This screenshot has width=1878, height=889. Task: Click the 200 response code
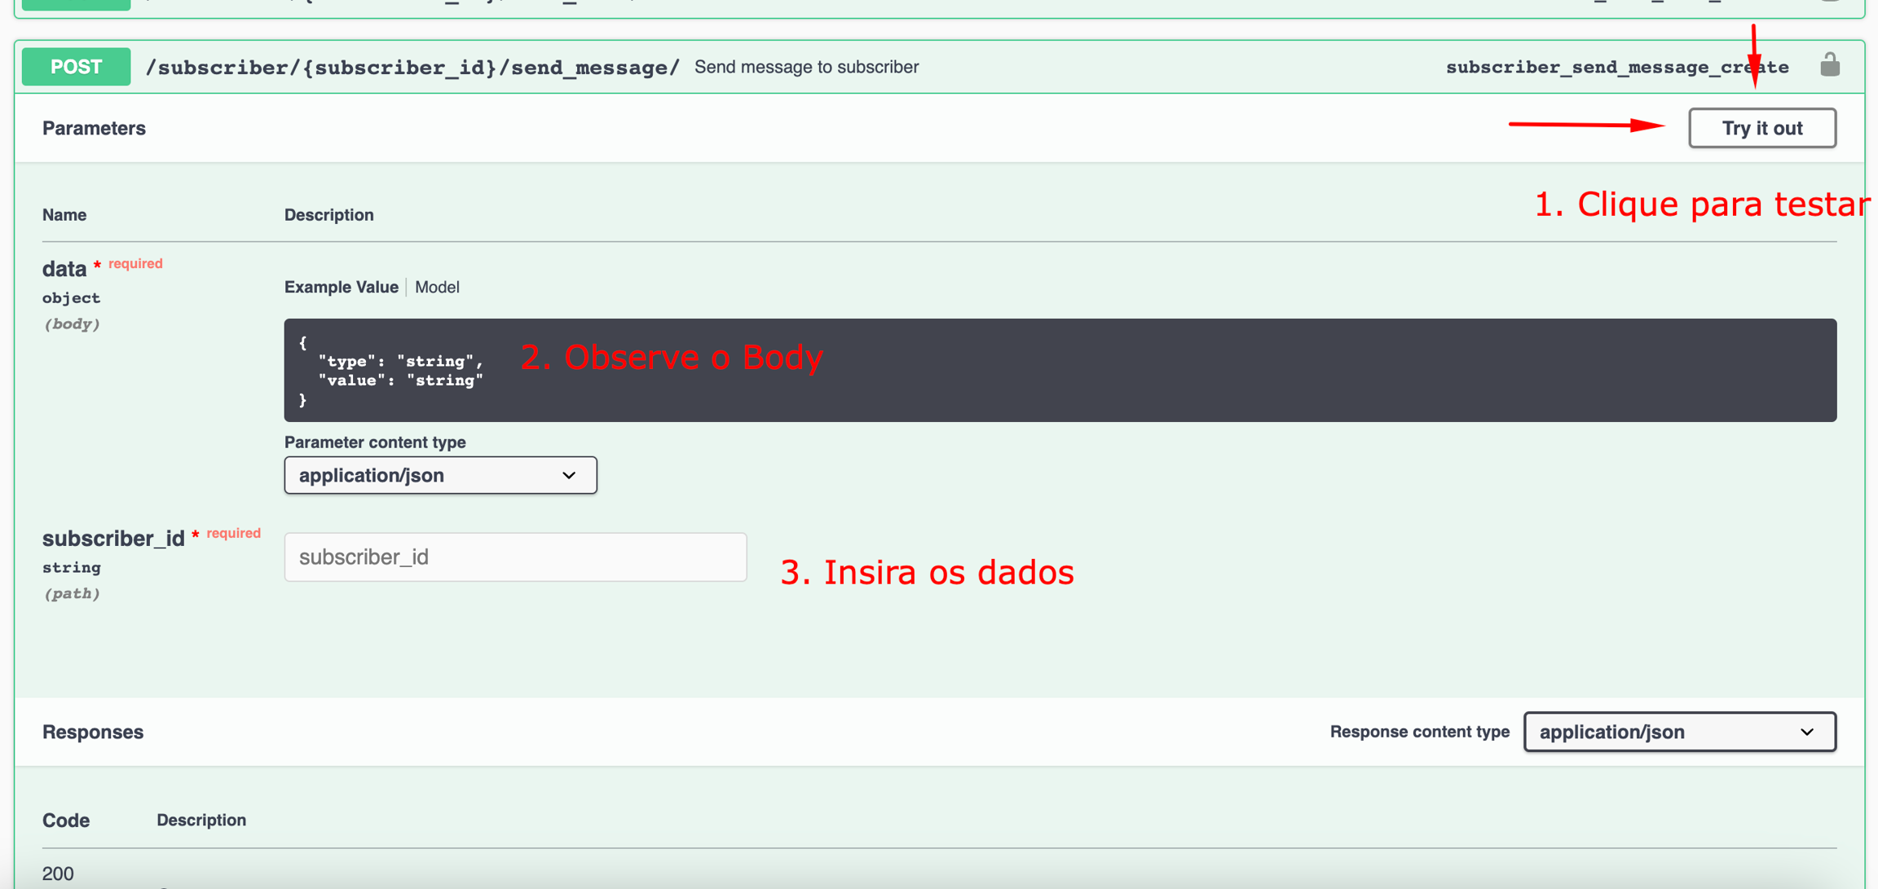click(x=58, y=874)
